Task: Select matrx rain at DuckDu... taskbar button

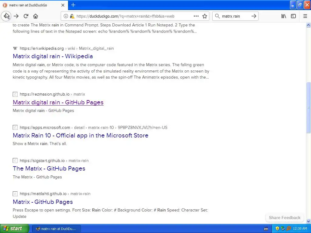Action: click(x=56, y=229)
